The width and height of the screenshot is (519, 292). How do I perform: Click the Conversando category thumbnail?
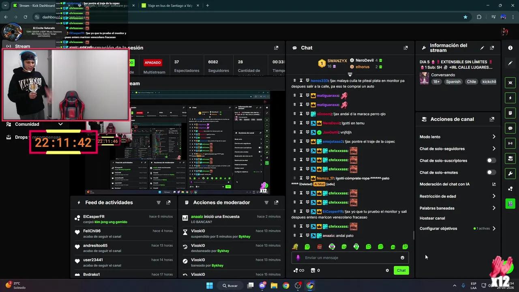[424, 78]
